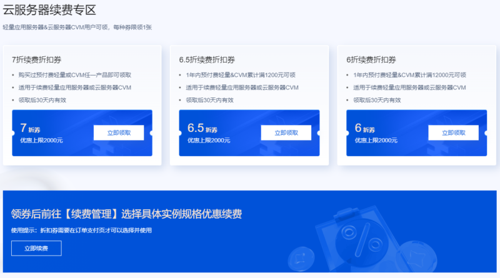The height and width of the screenshot is (278, 500).
Task: Claim the 6折 renewal coupon with 立即领取
Action: (x=453, y=132)
